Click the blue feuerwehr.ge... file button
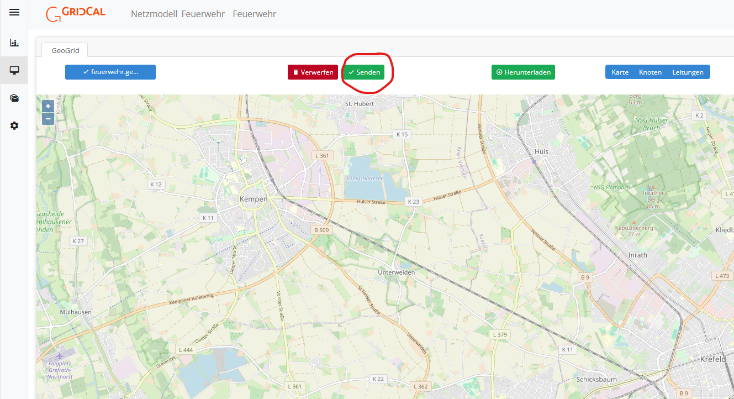This screenshot has width=734, height=399. (110, 72)
